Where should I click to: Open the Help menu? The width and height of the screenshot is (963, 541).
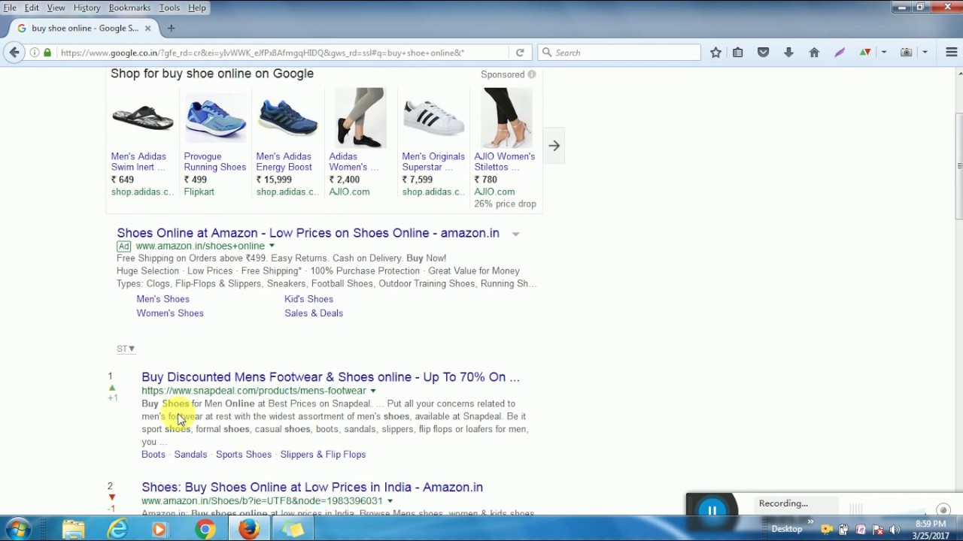coord(197,8)
